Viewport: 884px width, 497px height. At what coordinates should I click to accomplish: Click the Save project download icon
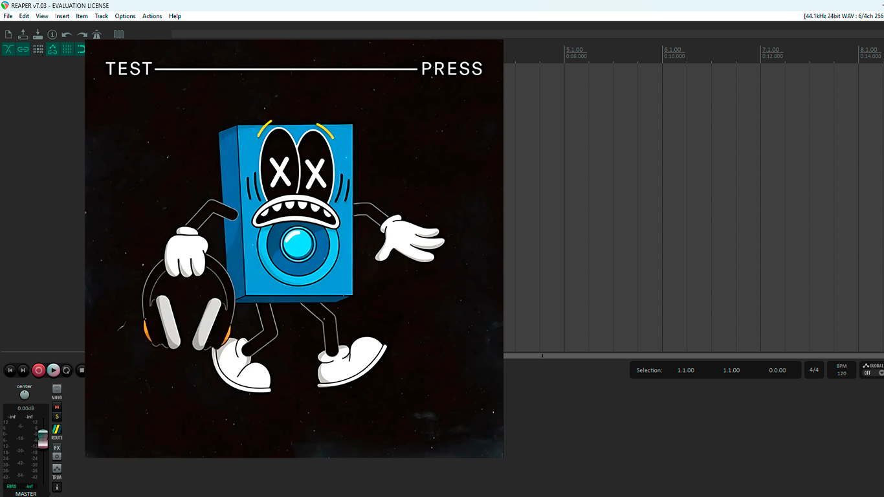click(x=38, y=34)
